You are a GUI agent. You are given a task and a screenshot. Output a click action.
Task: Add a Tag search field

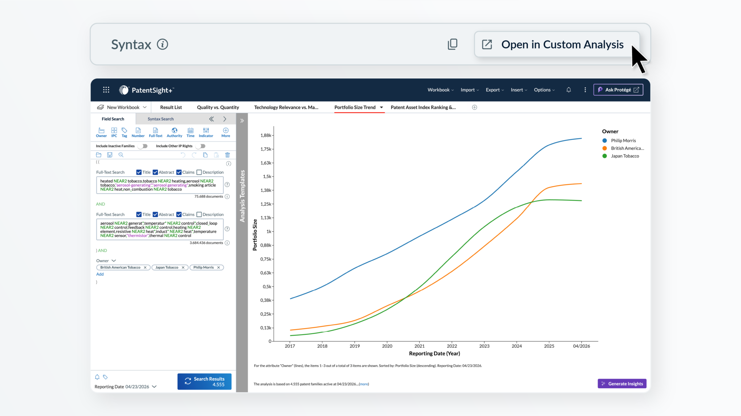(x=124, y=132)
